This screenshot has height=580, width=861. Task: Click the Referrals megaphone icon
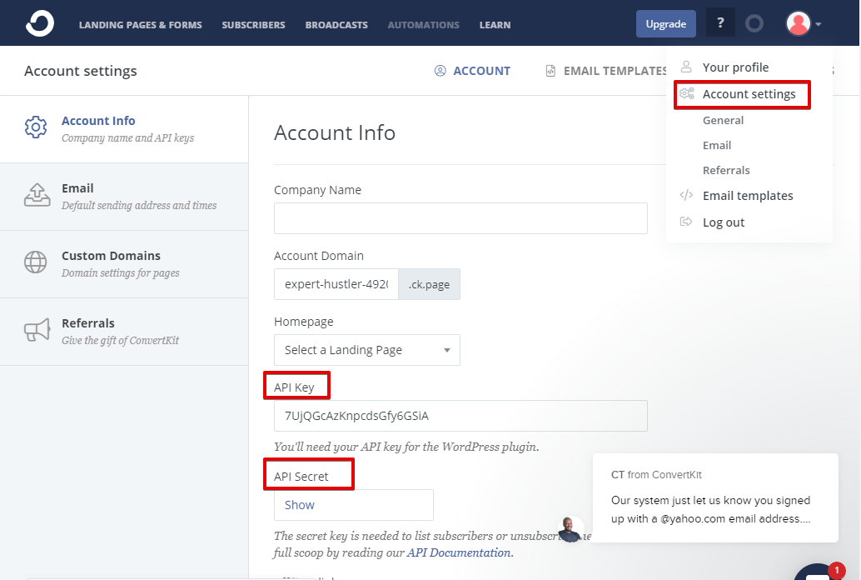37,330
